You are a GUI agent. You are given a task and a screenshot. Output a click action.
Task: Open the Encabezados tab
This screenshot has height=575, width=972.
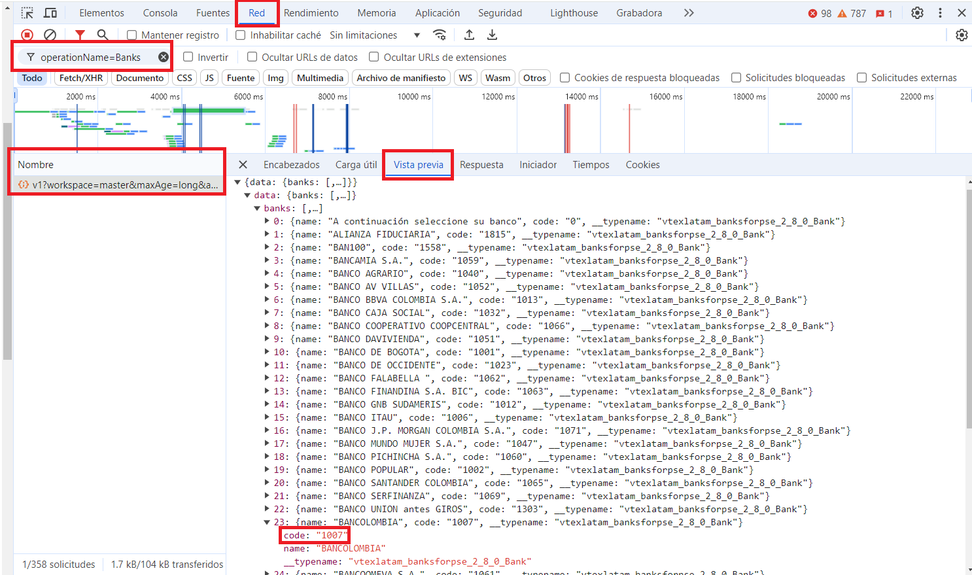[x=291, y=165]
